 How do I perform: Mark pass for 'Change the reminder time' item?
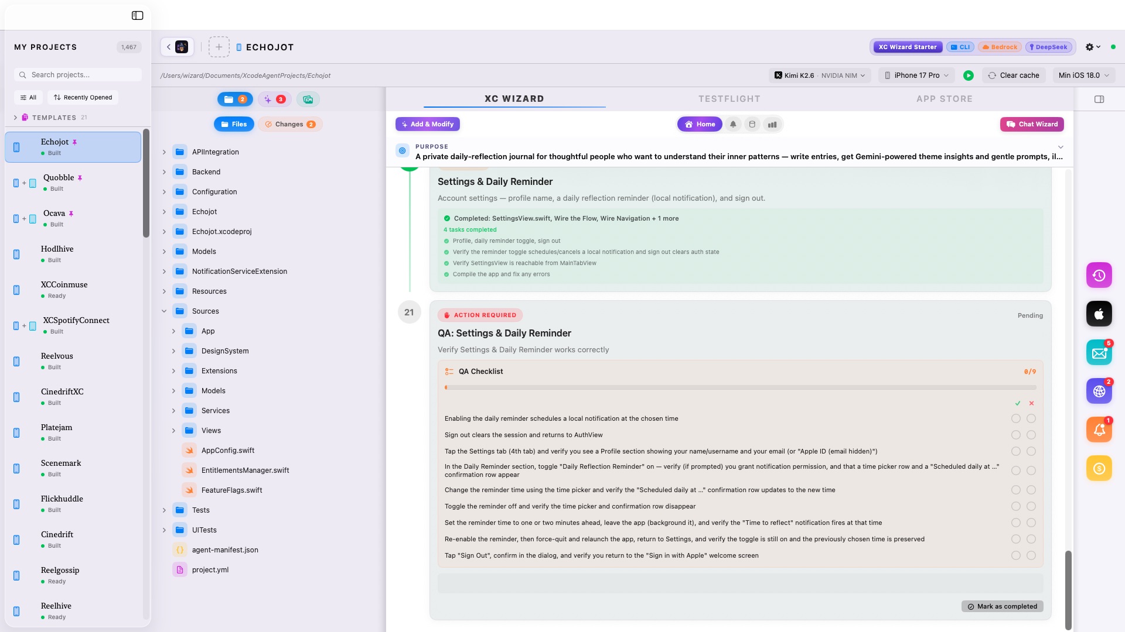tap(1016, 490)
